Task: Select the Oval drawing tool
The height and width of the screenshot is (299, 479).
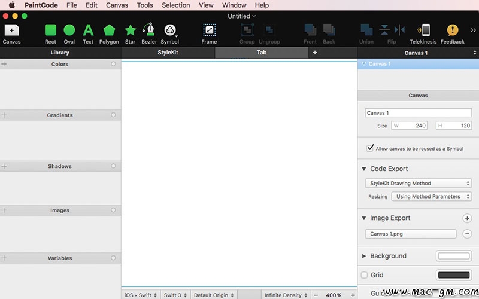Action: click(69, 34)
